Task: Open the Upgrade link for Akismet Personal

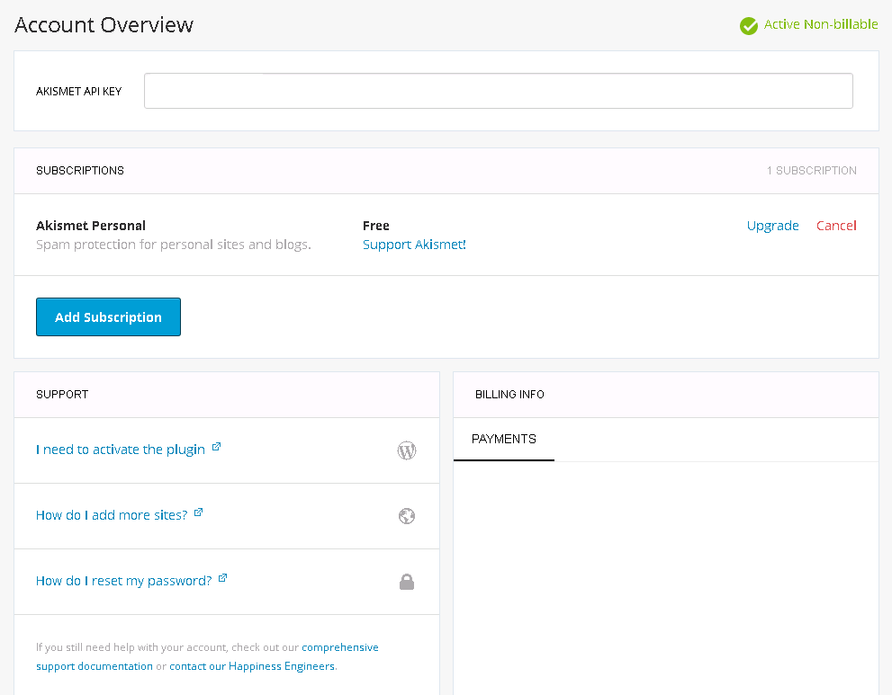Action: [x=772, y=227]
